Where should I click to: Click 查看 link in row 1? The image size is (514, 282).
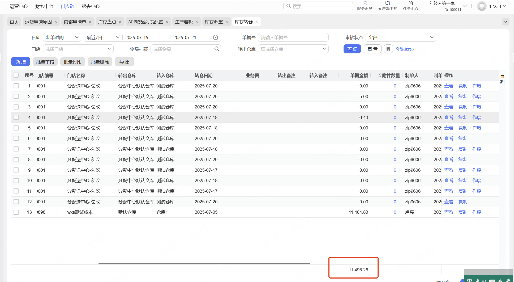point(449,86)
